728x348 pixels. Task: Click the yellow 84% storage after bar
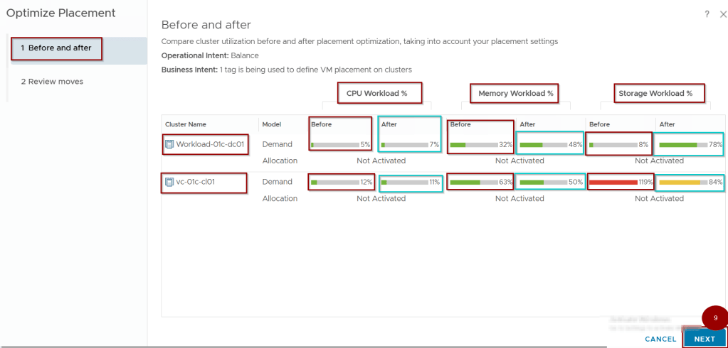682,182
